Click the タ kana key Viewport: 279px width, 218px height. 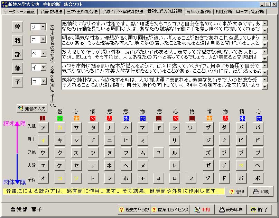(x=93, y=127)
